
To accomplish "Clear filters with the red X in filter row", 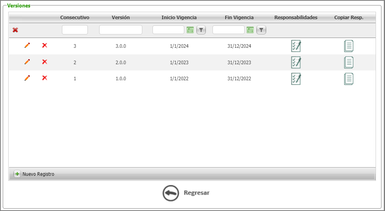I will [x=15, y=30].
